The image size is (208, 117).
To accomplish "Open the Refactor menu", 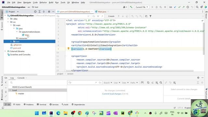I will (x=43, y=2).
